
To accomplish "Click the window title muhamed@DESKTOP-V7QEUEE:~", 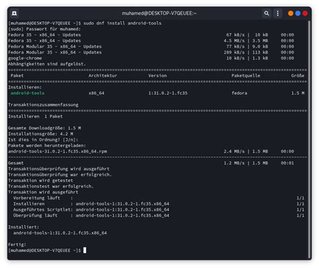I will pos(159,13).
